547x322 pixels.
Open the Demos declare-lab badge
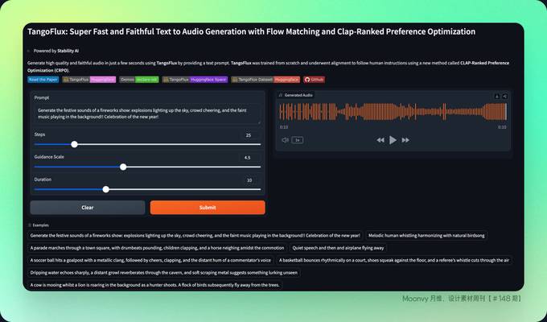(x=139, y=80)
